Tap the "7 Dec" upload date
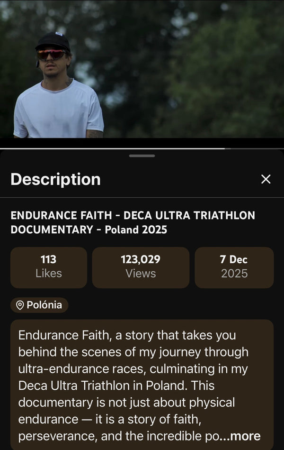The width and height of the screenshot is (284, 450). pos(234,259)
